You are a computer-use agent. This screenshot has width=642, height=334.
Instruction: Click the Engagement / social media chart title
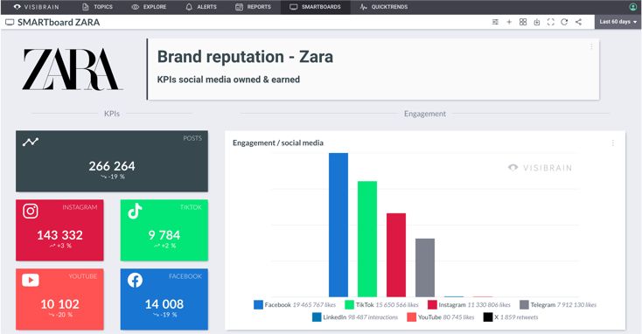[x=278, y=143]
